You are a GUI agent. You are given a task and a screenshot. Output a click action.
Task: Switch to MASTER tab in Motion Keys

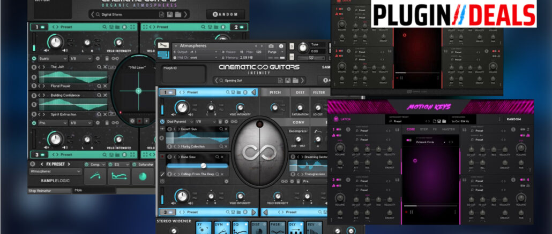coord(449,129)
